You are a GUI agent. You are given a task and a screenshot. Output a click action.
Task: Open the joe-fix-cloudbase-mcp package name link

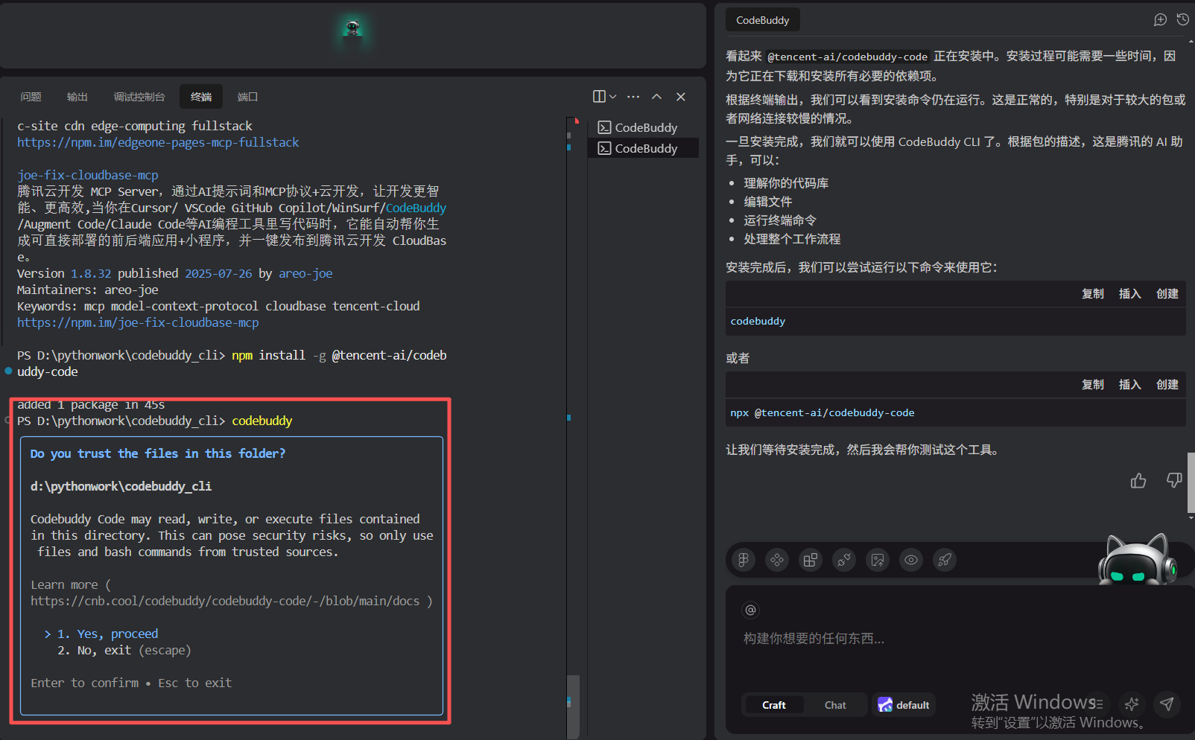tap(88, 175)
